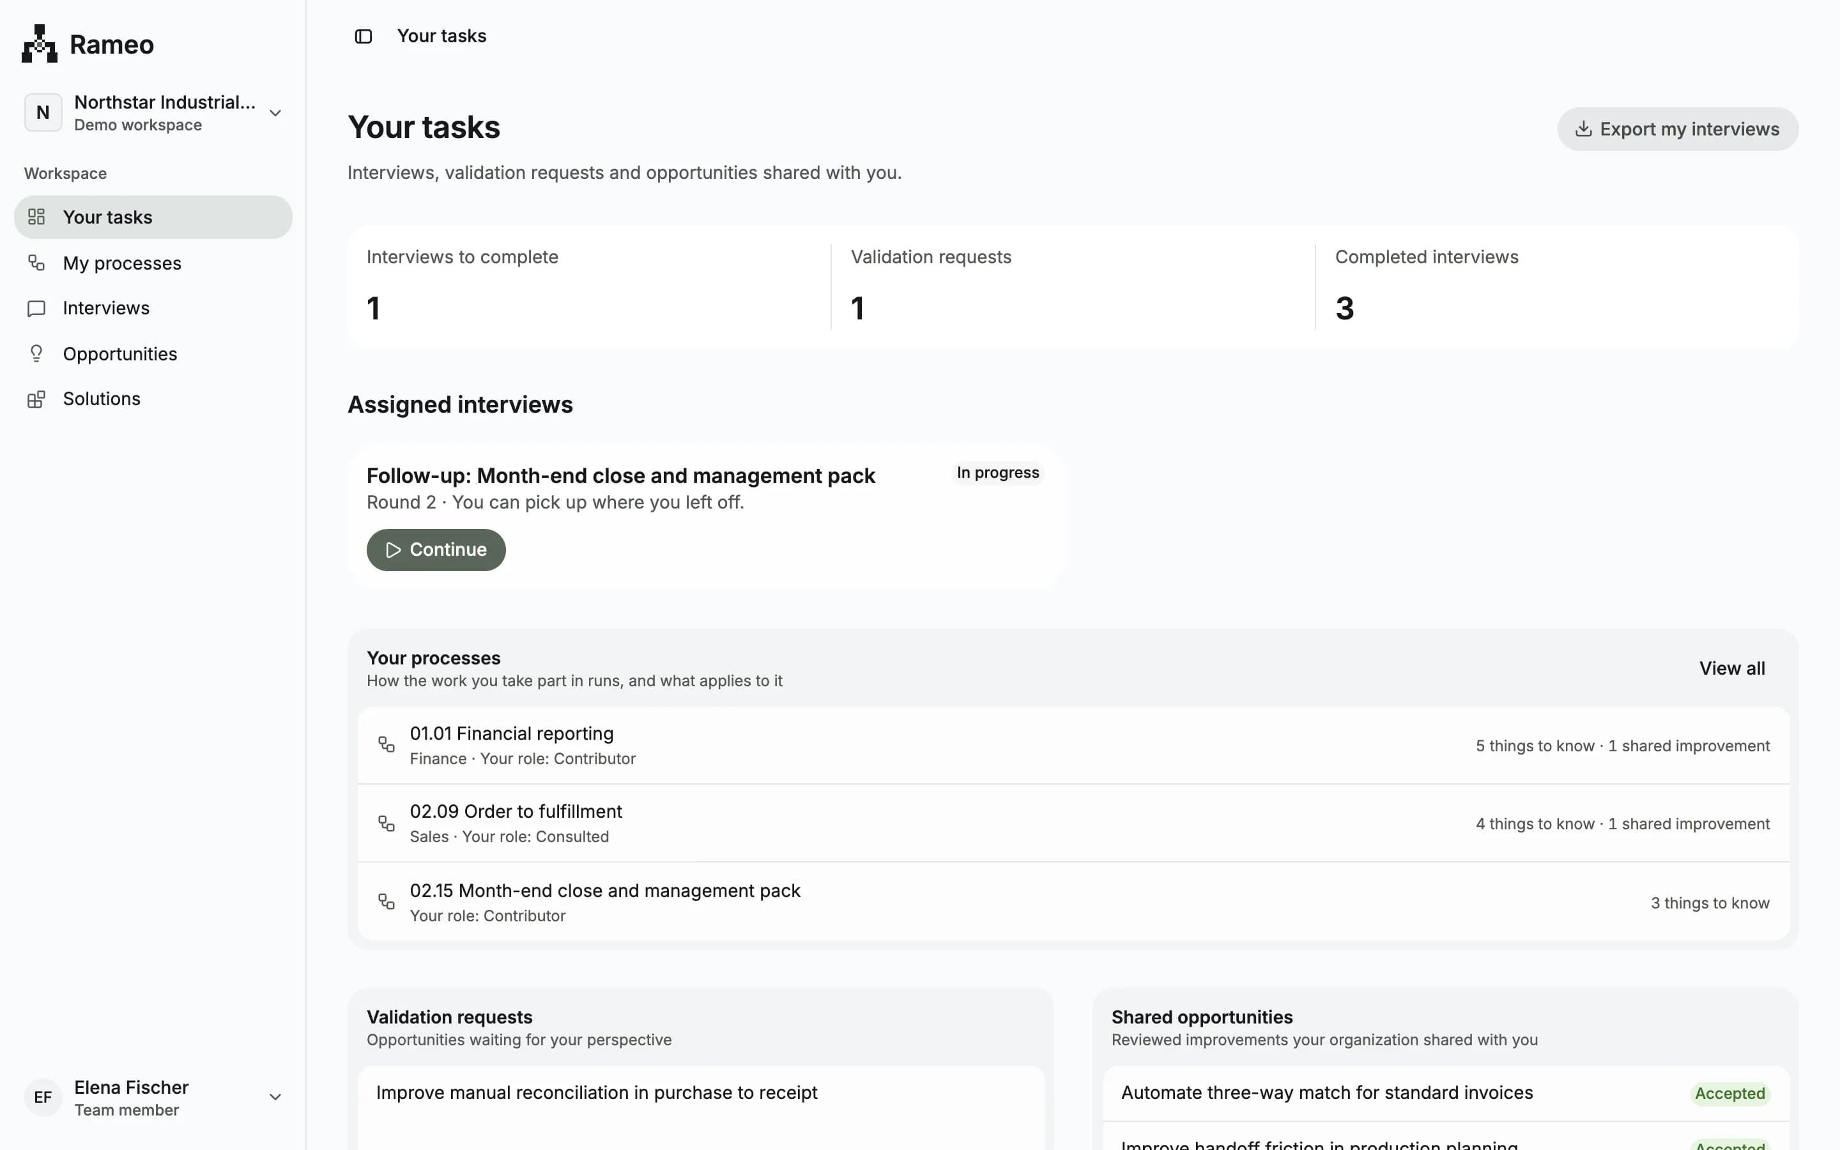This screenshot has width=1840, height=1150.
Task: Click the Follow-up interview card title
Action: click(x=620, y=476)
